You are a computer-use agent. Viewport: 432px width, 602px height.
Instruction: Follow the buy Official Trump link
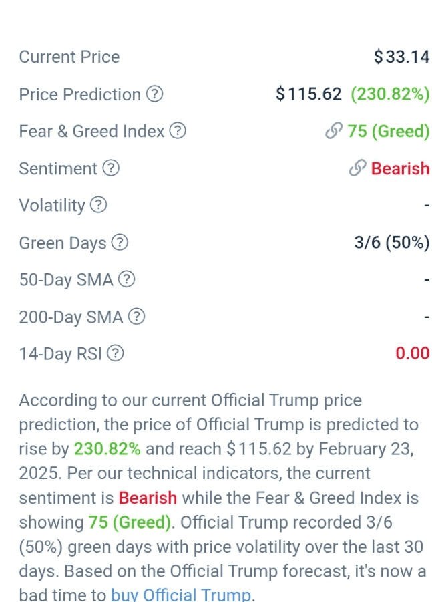(180, 595)
